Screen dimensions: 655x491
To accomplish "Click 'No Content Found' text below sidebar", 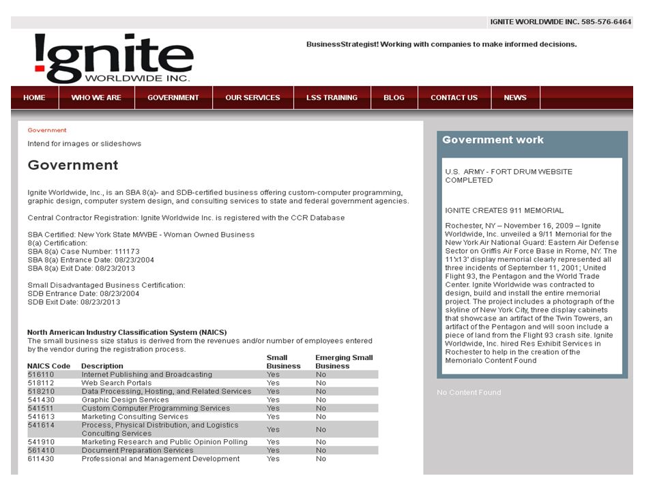I will (469, 393).
